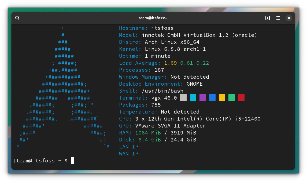
Task: Click the window title team@itsfoss:~
Action: (x=153, y=18)
